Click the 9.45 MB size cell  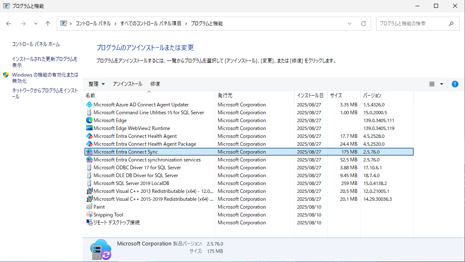click(x=348, y=175)
